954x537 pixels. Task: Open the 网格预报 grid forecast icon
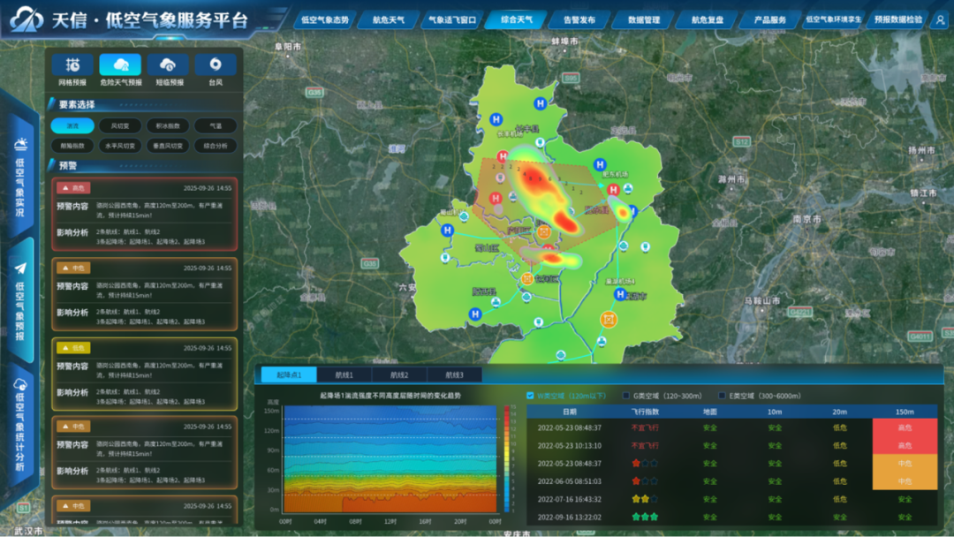[x=72, y=65]
